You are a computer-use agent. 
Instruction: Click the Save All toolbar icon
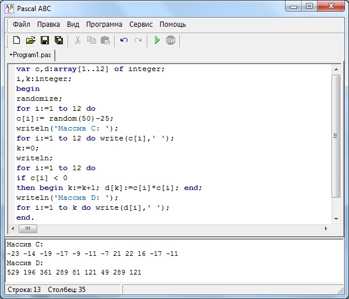click(x=59, y=40)
